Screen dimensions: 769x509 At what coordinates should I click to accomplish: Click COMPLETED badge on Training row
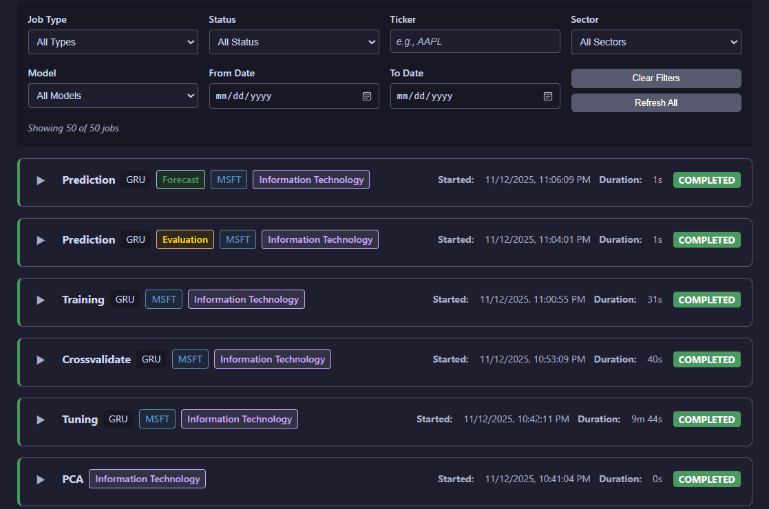click(x=707, y=300)
